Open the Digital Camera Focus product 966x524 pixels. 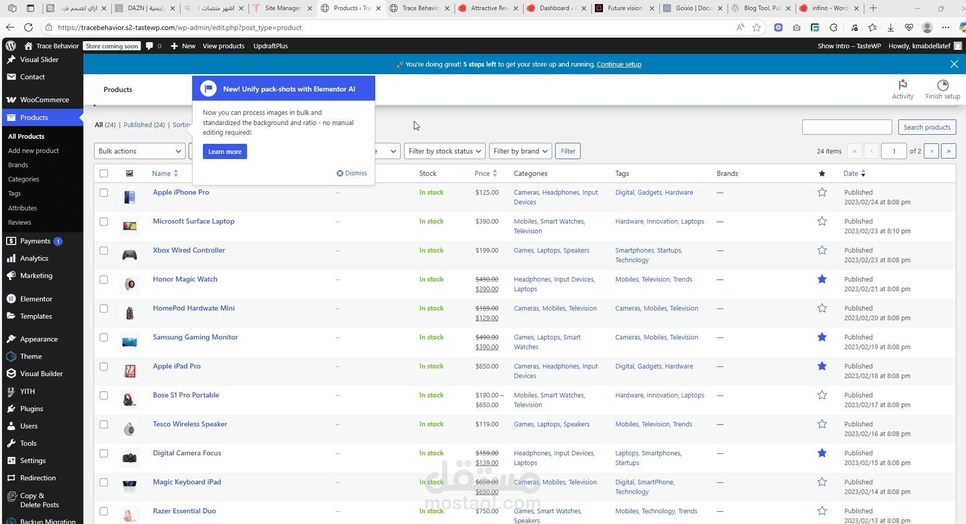(x=187, y=453)
